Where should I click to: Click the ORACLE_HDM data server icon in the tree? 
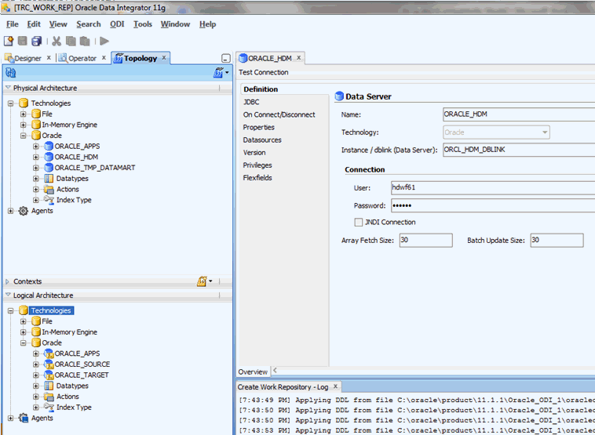pos(49,157)
